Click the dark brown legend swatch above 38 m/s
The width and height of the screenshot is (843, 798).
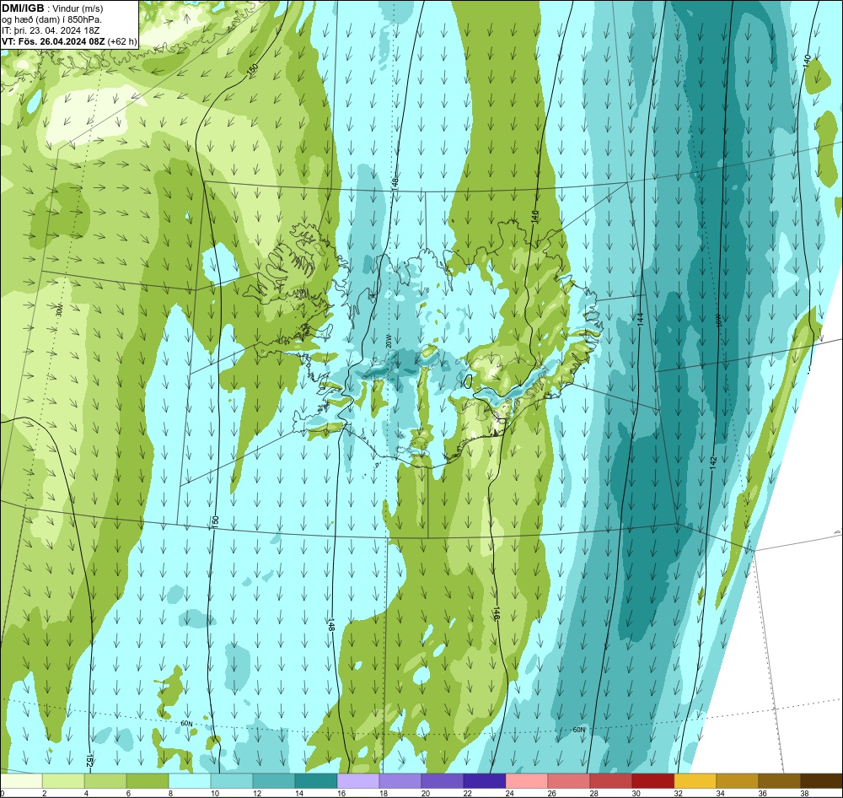coord(821,781)
